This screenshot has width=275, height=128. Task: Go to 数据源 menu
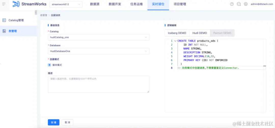95,4
